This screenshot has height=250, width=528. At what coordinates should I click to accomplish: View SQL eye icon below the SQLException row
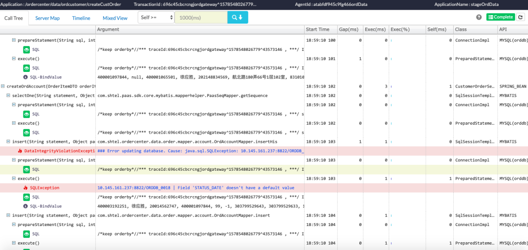[x=27, y=197]
